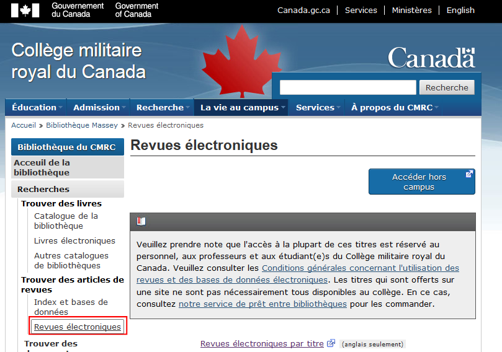
Task: Open Conditions générales concernant l'utilisation link
Action: [x=298, y=274]
